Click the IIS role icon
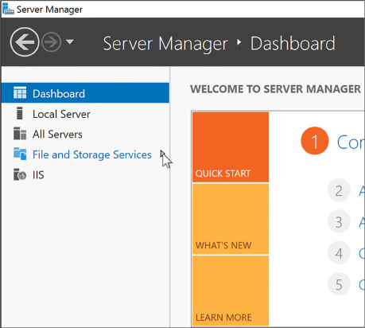Viewport: 365px width, 328px height. [x=20, y=174]
